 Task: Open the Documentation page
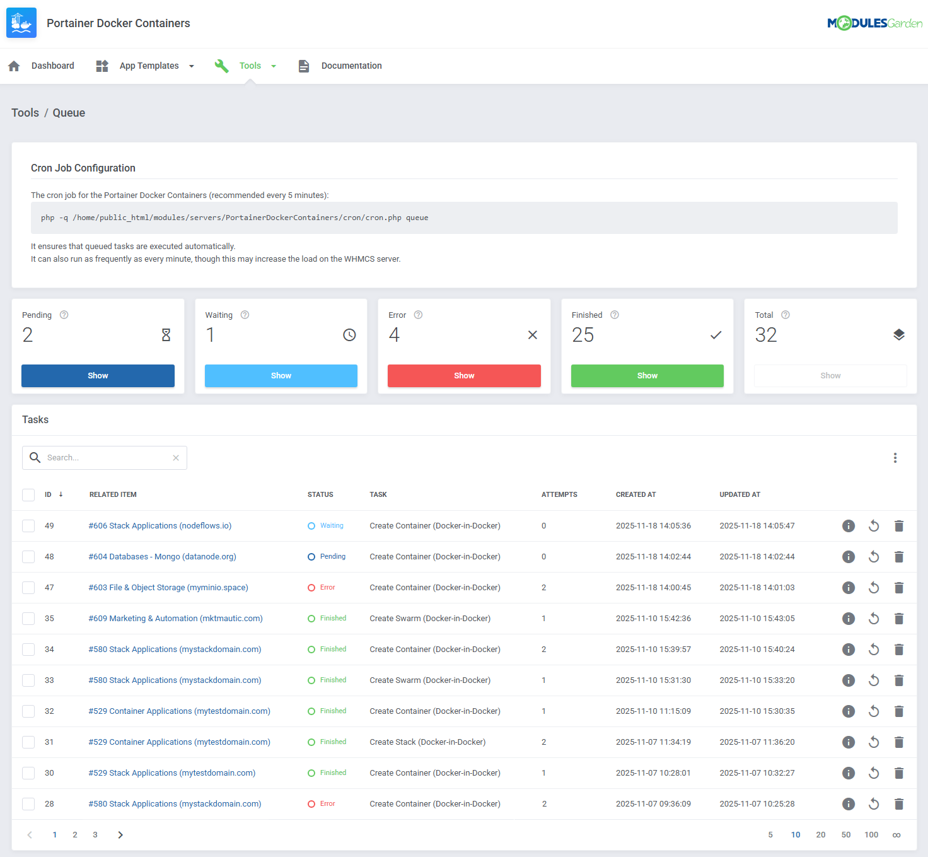[x=351, y=66]
